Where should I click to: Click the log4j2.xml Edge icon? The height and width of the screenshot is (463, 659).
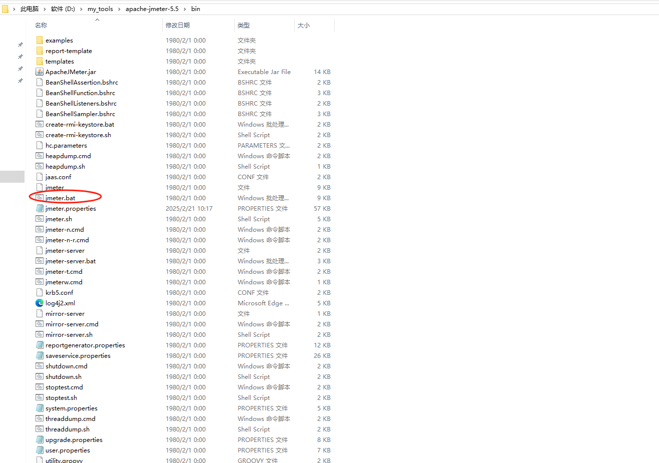[x=40, y=303]
